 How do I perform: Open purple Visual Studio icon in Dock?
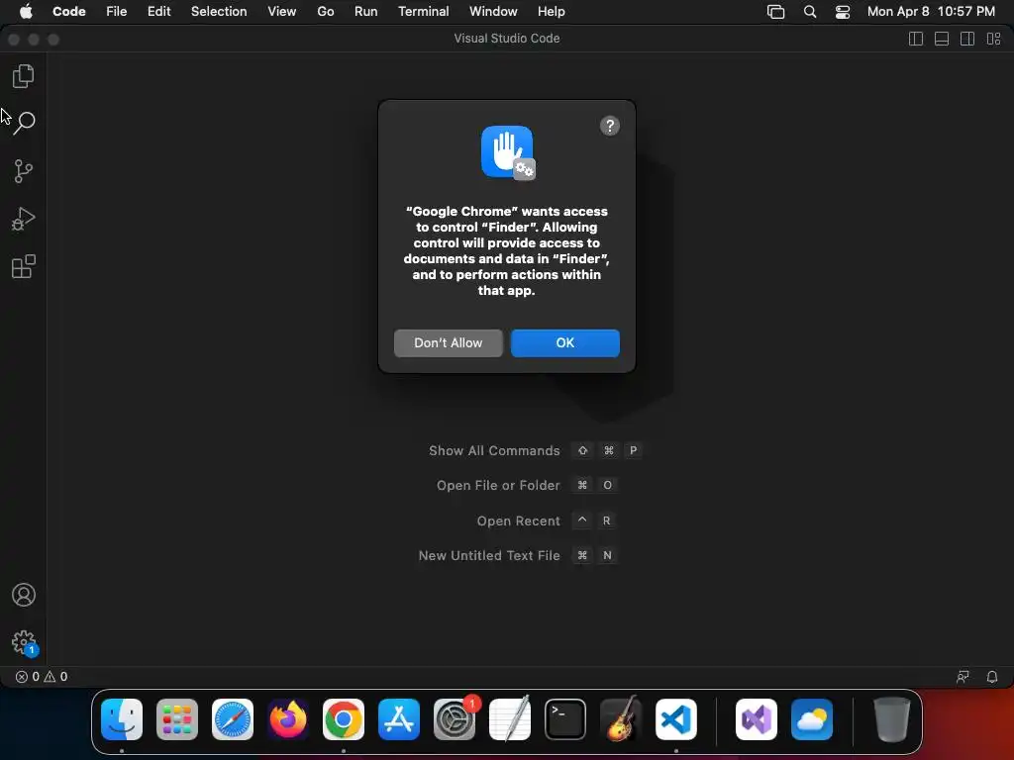click(757, 719)
